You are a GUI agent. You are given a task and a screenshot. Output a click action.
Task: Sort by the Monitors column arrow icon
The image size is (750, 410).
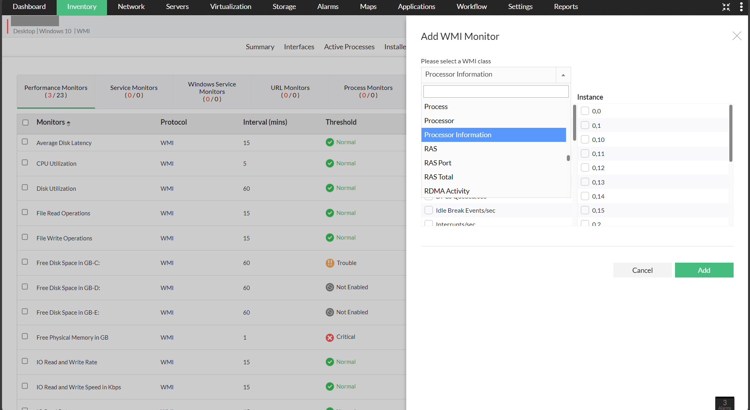[x=69, y=123]
